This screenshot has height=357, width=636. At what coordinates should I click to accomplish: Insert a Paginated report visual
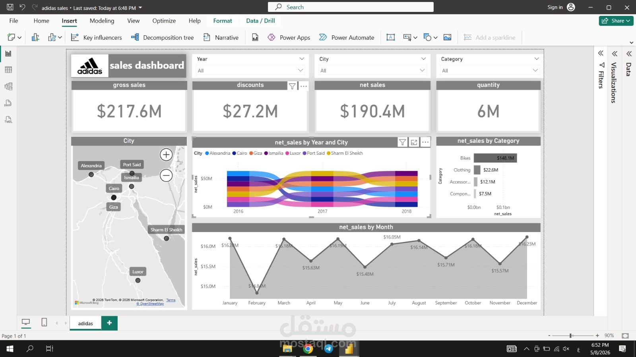255,37
